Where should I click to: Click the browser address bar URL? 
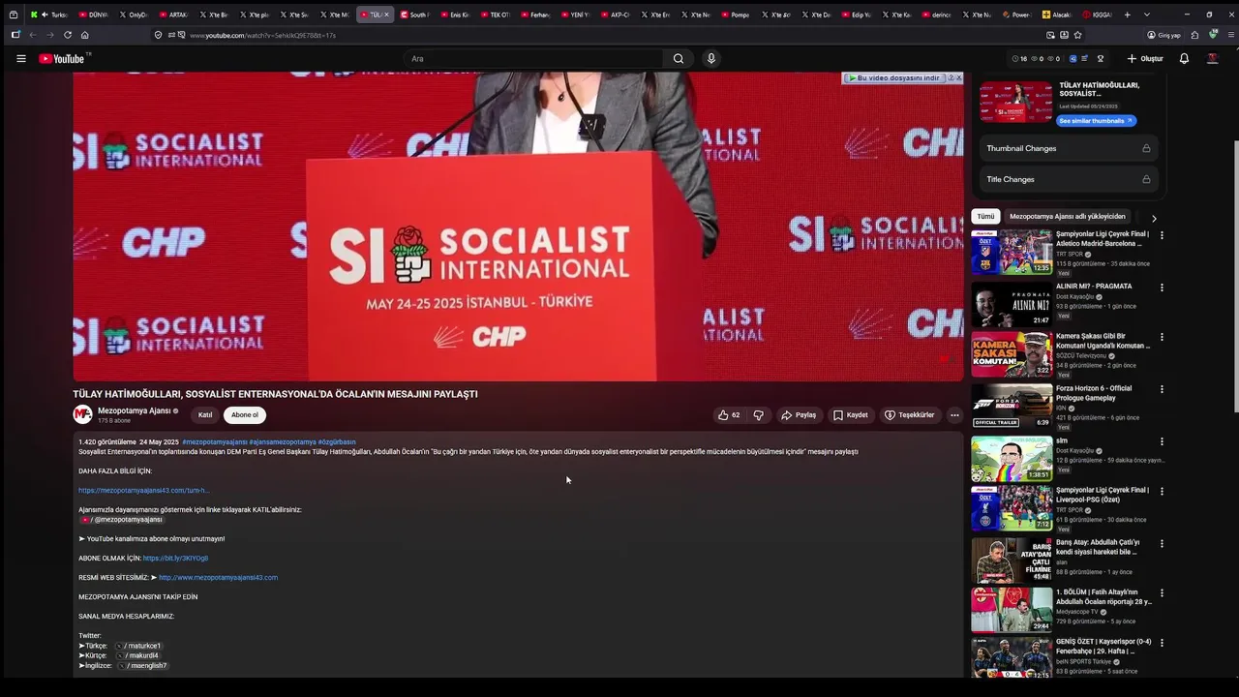262,35
